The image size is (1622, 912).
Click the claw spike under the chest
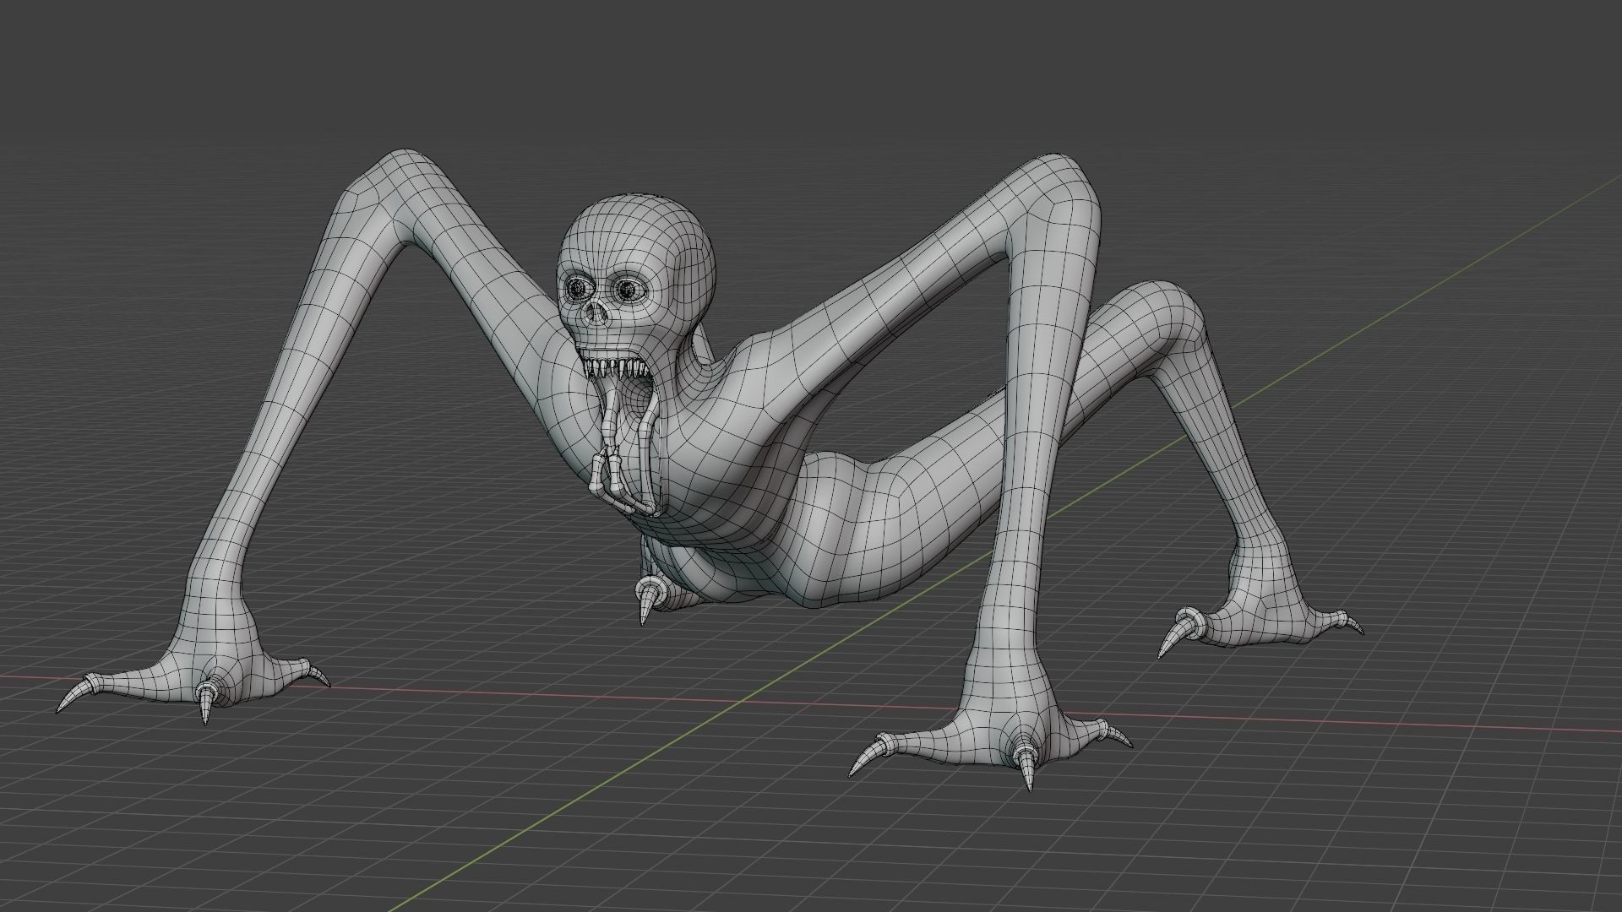648,600
